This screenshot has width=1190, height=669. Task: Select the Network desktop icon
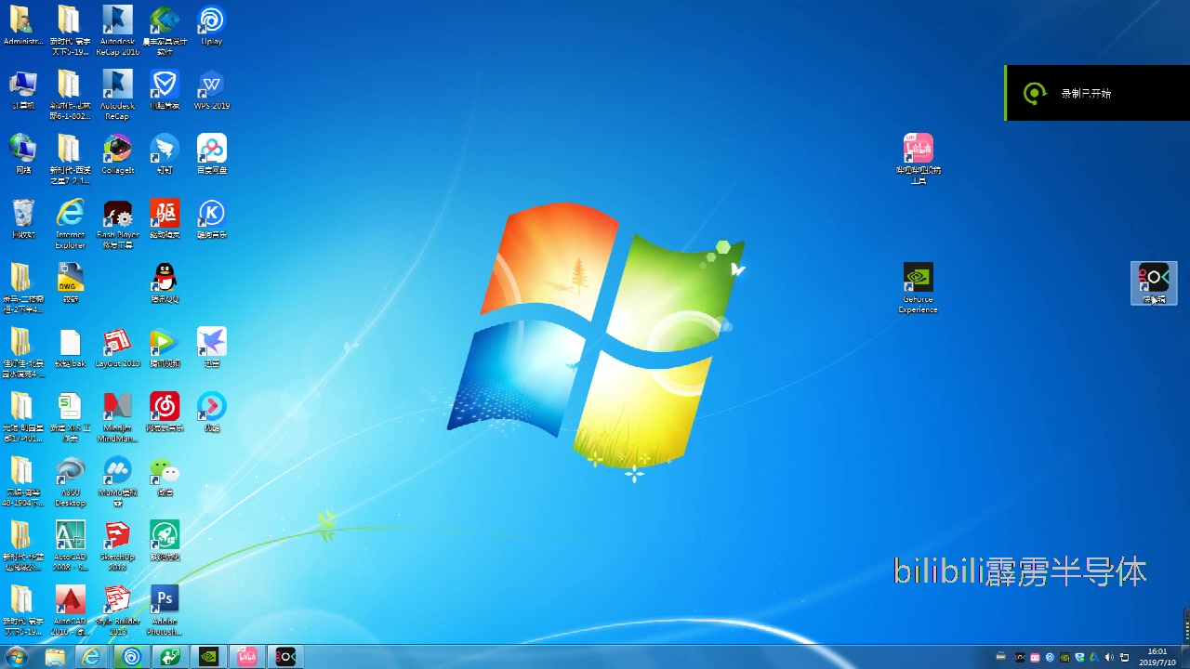coord(22,154)
